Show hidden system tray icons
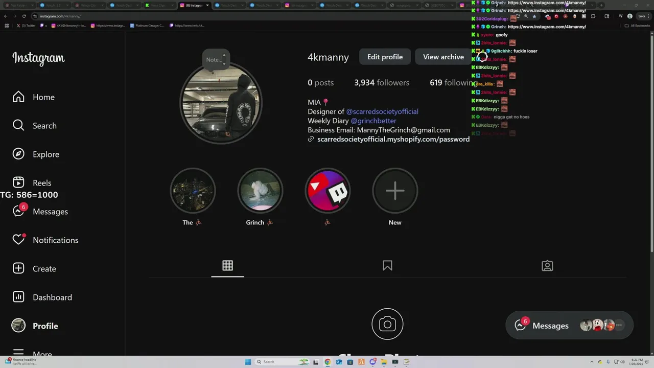654x368 pixels. pyautogui.click(x=592, y=362)
